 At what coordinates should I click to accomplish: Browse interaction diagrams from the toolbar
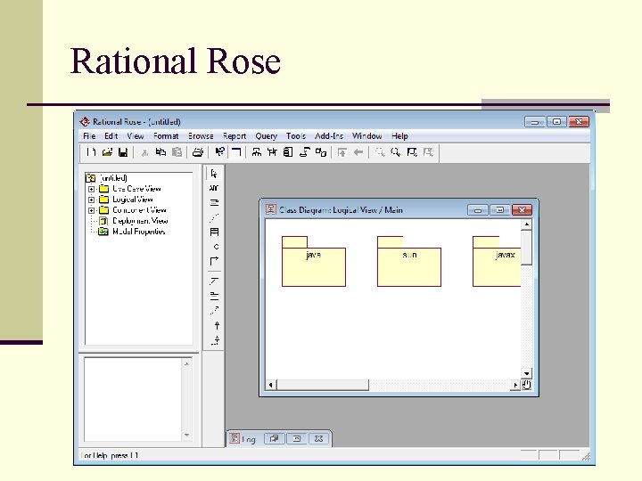tap(272, 152)
